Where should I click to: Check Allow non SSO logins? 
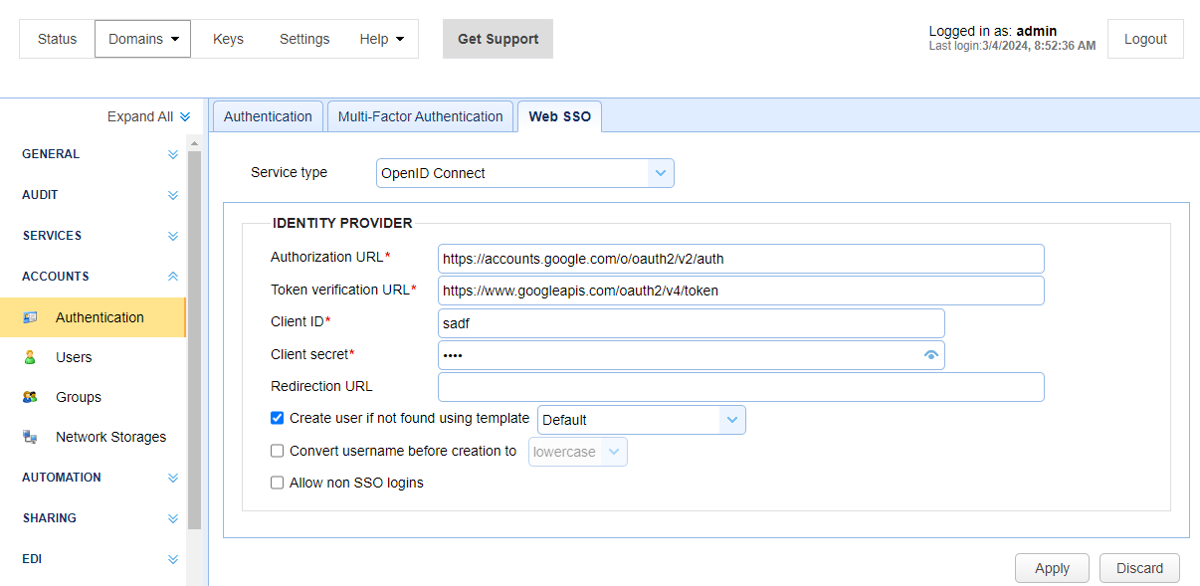pos(278,483)
